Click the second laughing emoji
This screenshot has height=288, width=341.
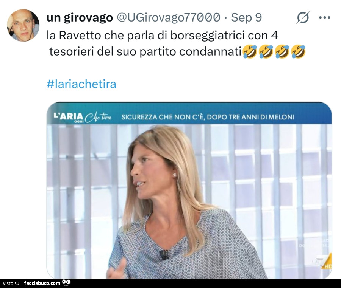pyautogui.click(x=266, y=52)
